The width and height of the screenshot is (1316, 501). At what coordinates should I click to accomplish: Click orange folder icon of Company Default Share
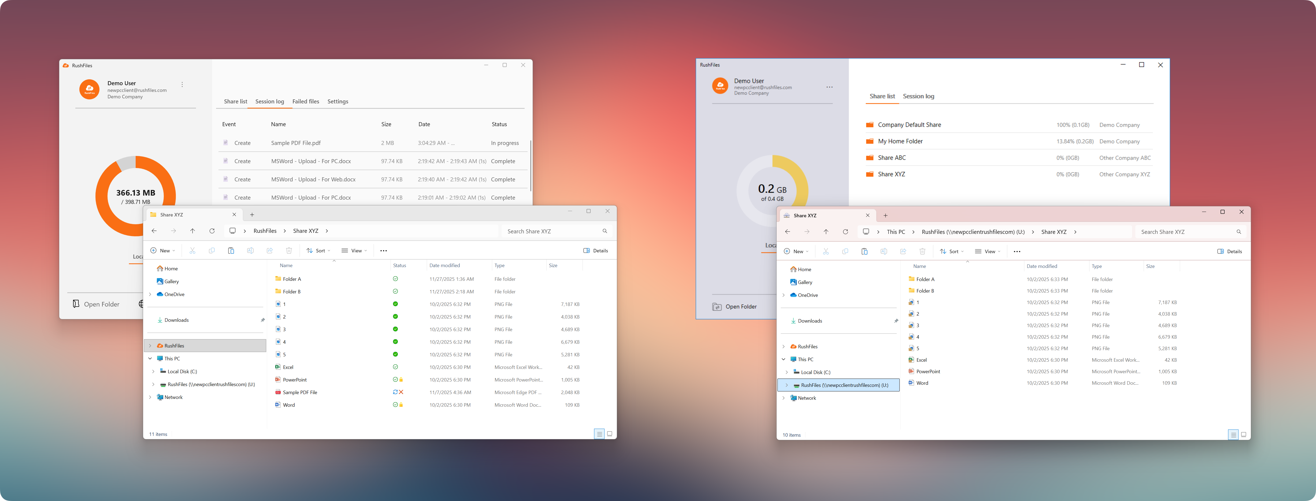coord(869,125)
